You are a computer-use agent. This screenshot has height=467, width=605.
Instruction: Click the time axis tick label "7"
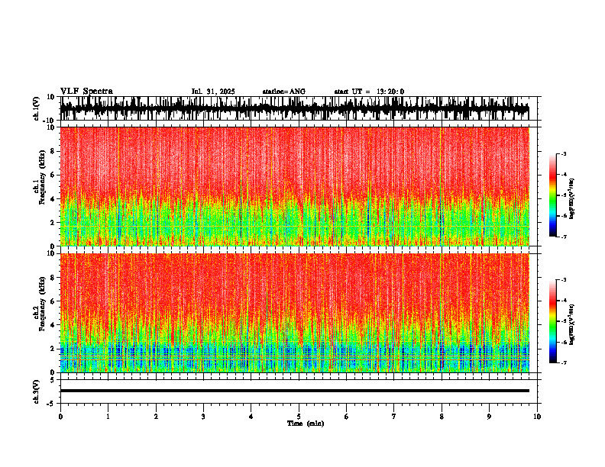394,417
